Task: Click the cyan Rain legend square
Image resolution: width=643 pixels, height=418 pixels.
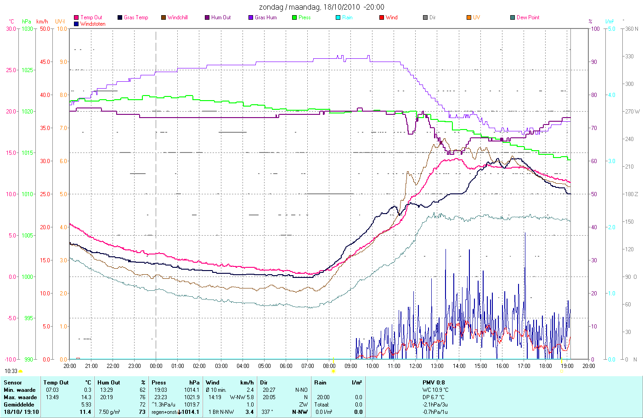Action: coord(338,17)
